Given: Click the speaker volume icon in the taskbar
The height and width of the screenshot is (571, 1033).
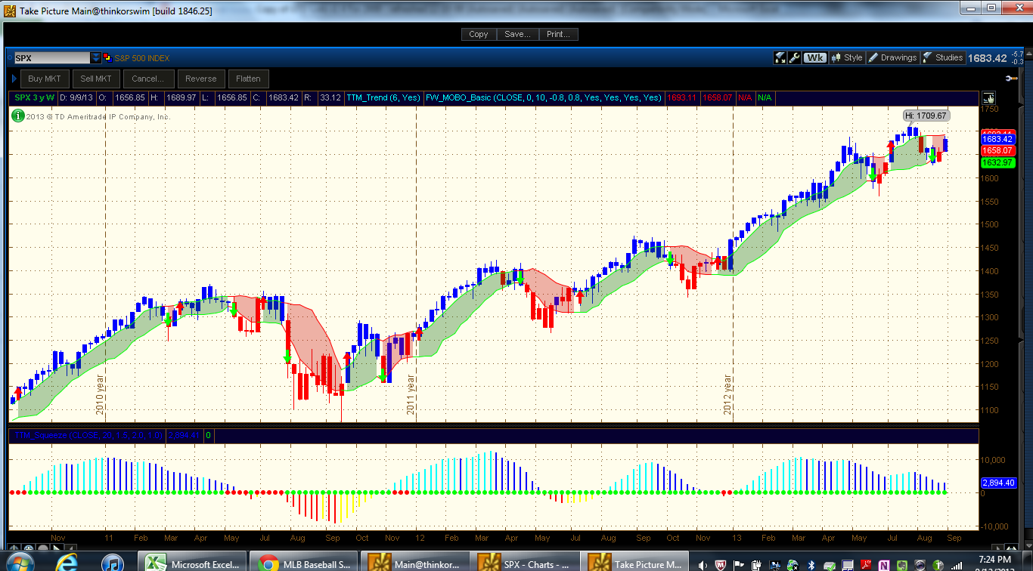Looking at the screenshot, I should pos(703,564).
